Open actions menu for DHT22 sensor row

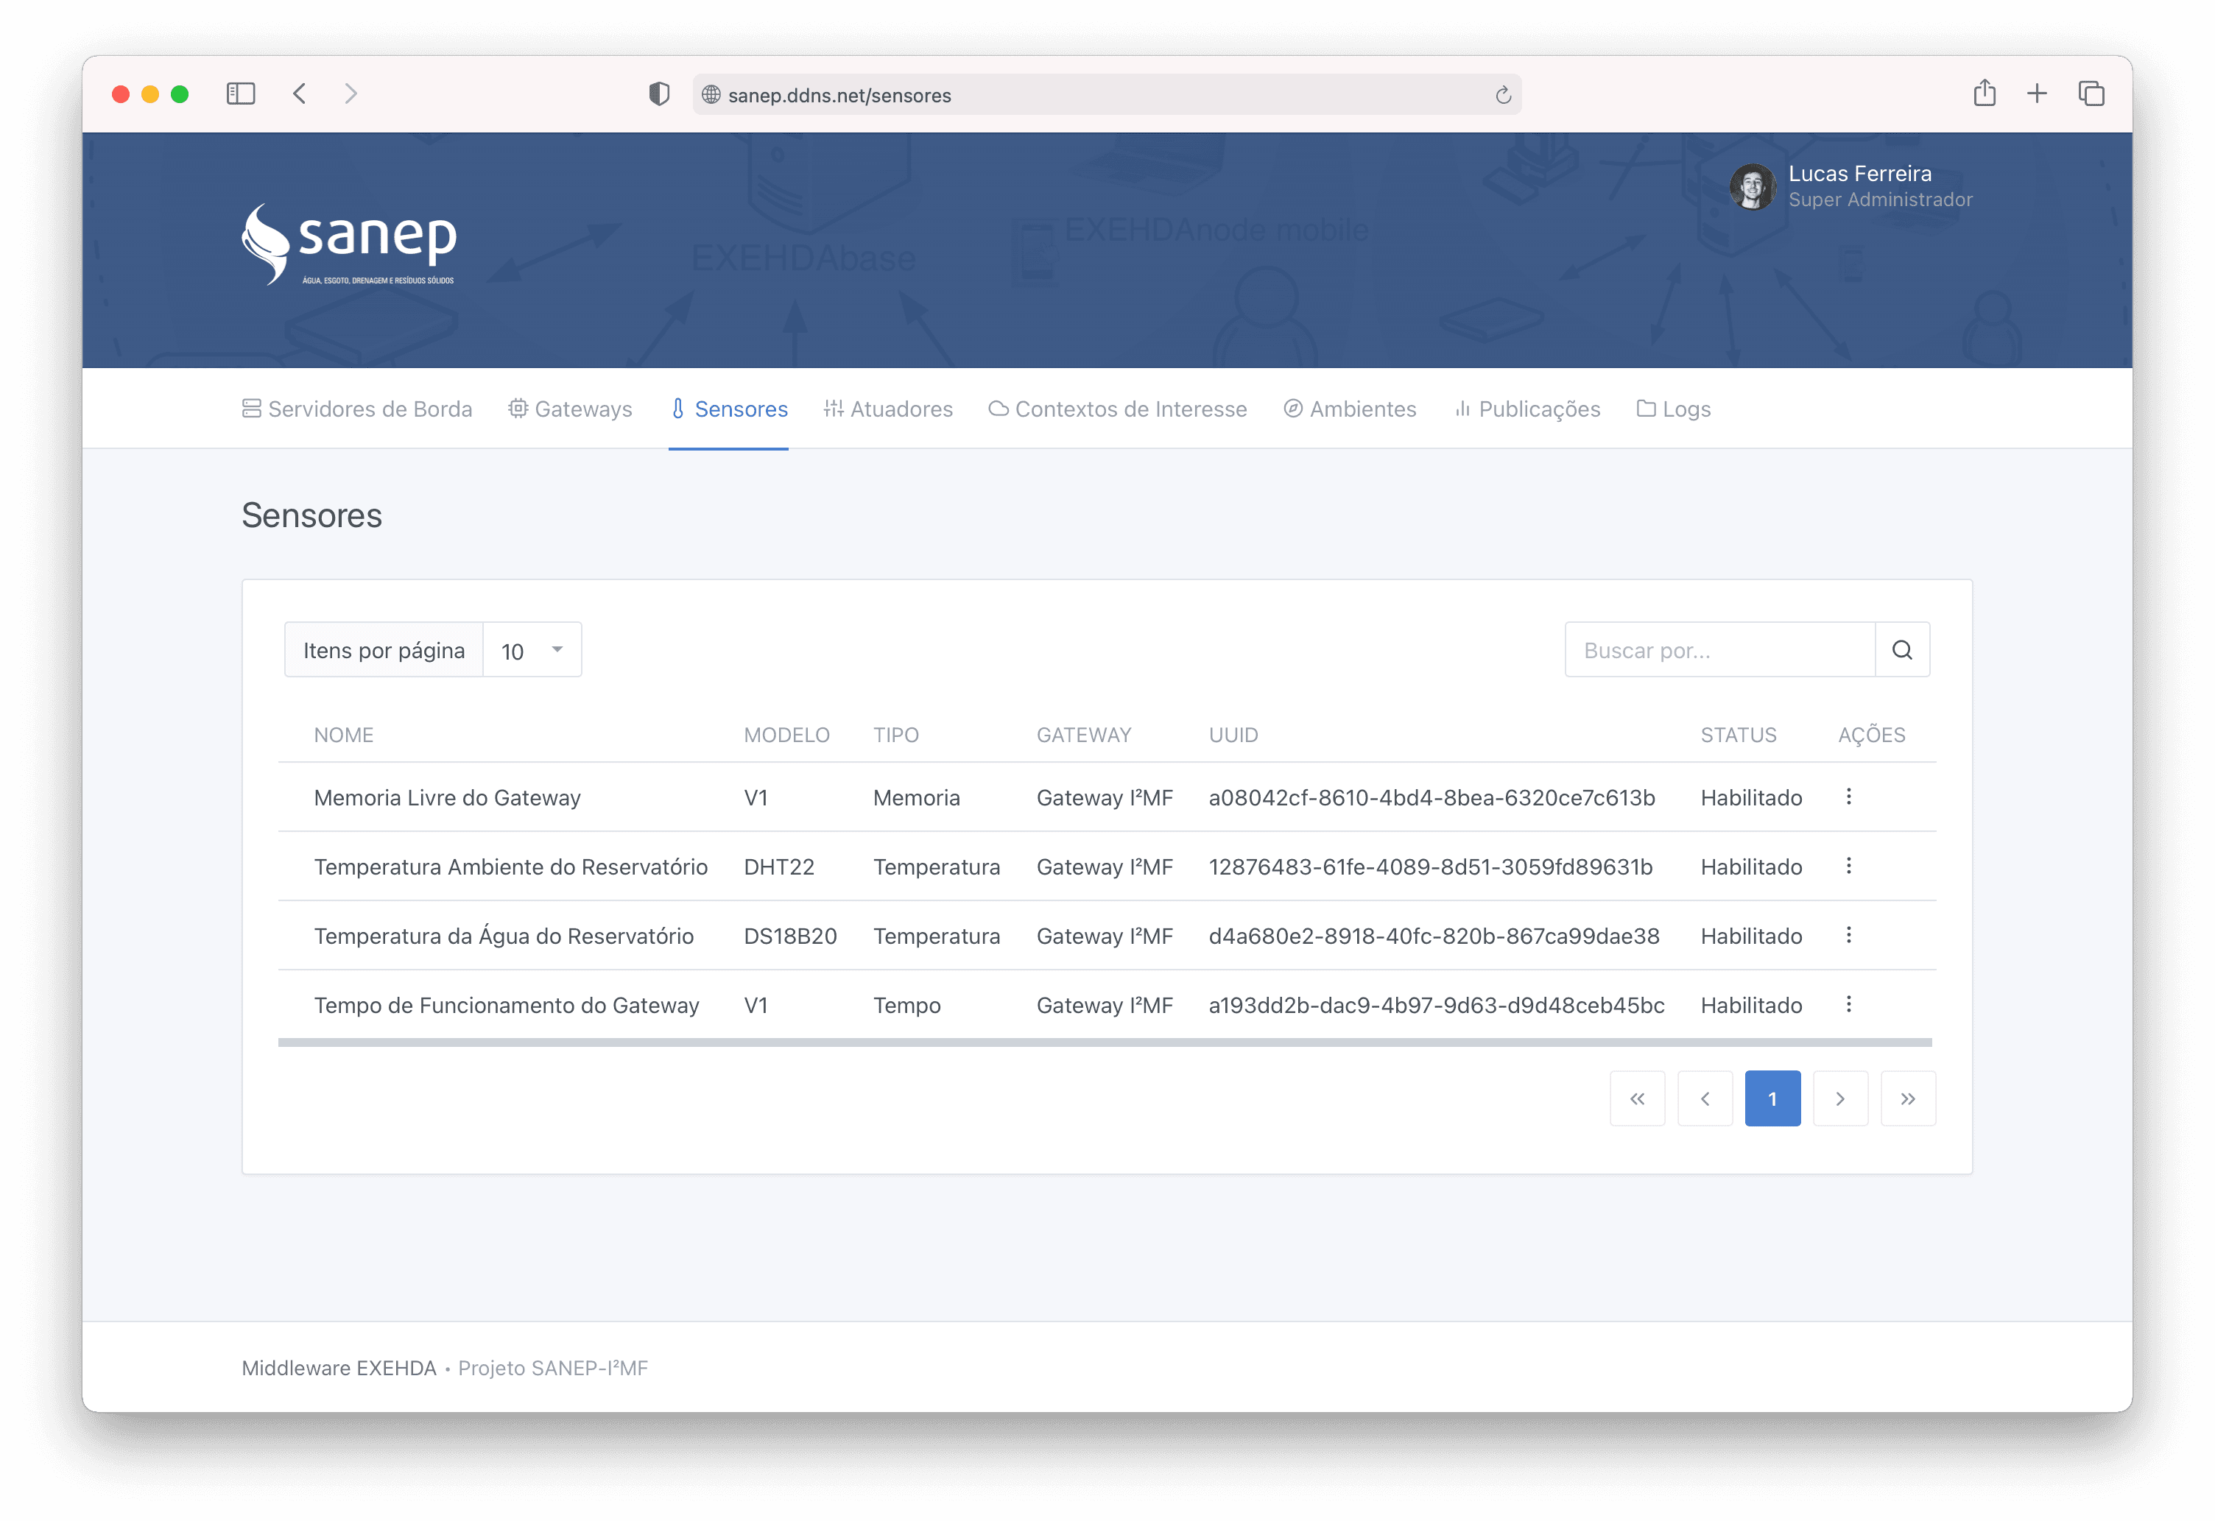click(1848, 867)
